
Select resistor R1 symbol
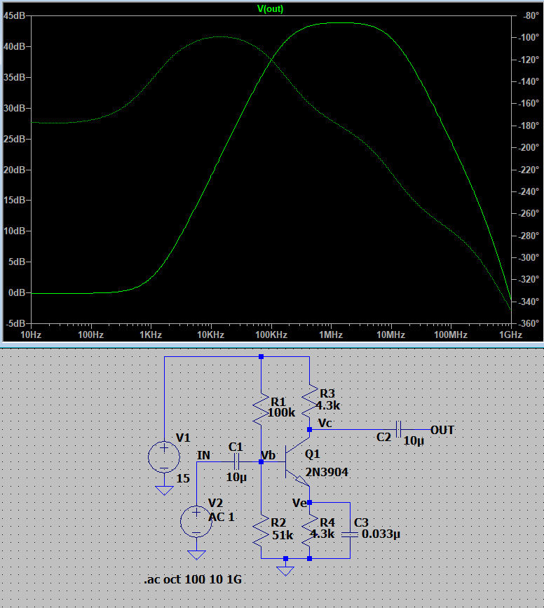click(x=261, y=407)
